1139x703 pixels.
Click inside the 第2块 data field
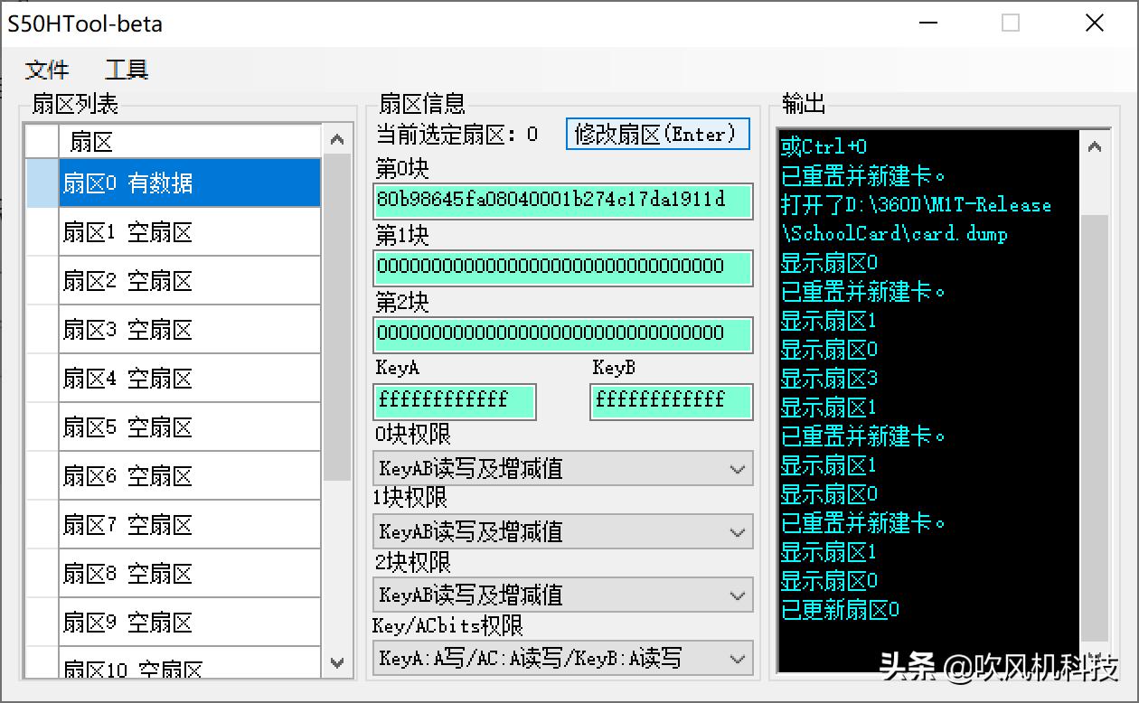pyautogui.click(x=562, y=334)
